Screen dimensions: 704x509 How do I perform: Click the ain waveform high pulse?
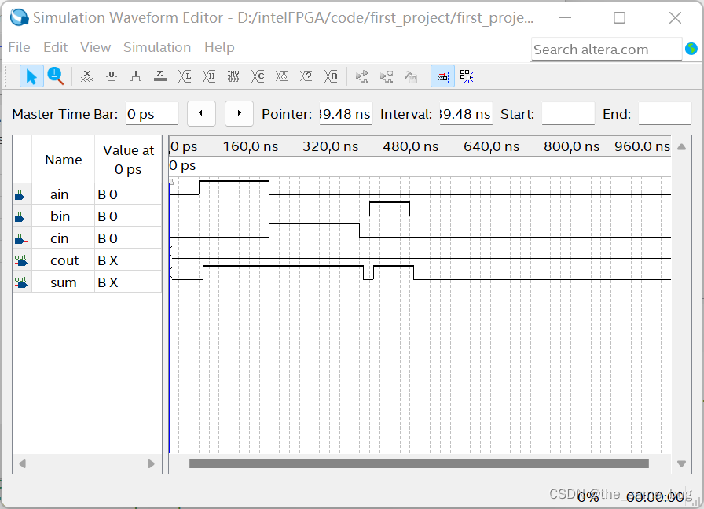(234, 187)
